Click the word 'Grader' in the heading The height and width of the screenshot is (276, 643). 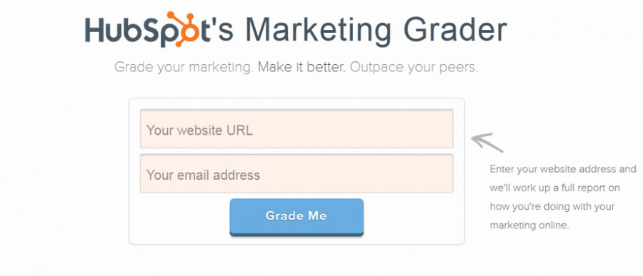455,29
